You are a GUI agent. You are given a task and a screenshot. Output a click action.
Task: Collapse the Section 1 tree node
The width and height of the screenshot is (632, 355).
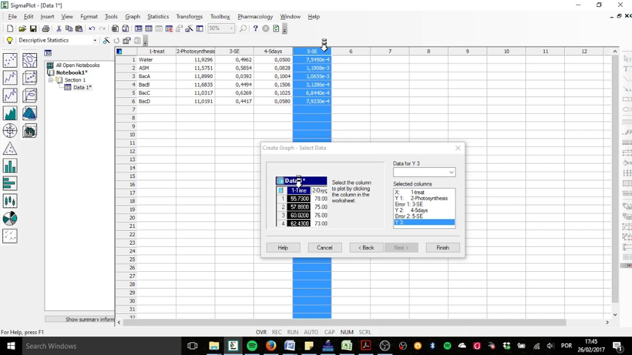pyautogui.click(x=50, y=80)
